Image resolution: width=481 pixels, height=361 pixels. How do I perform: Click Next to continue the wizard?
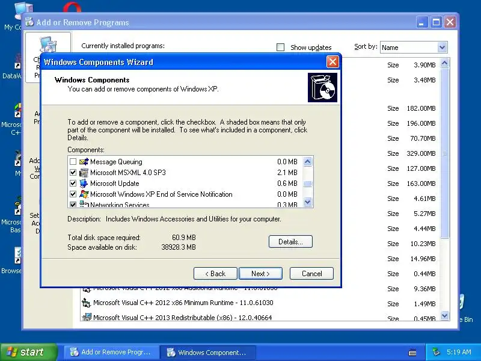260,274
